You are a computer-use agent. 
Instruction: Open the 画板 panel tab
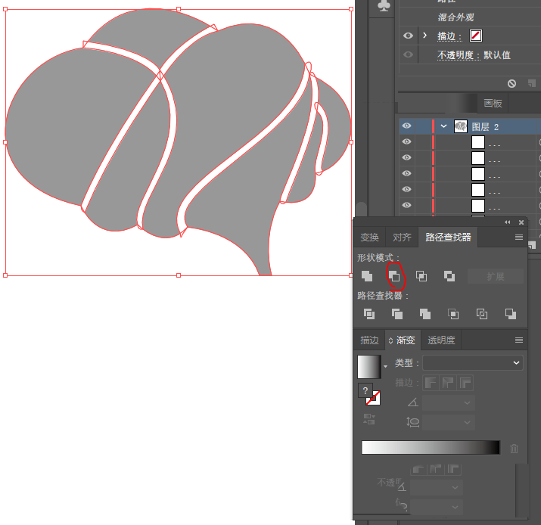(x=493, y=103)
